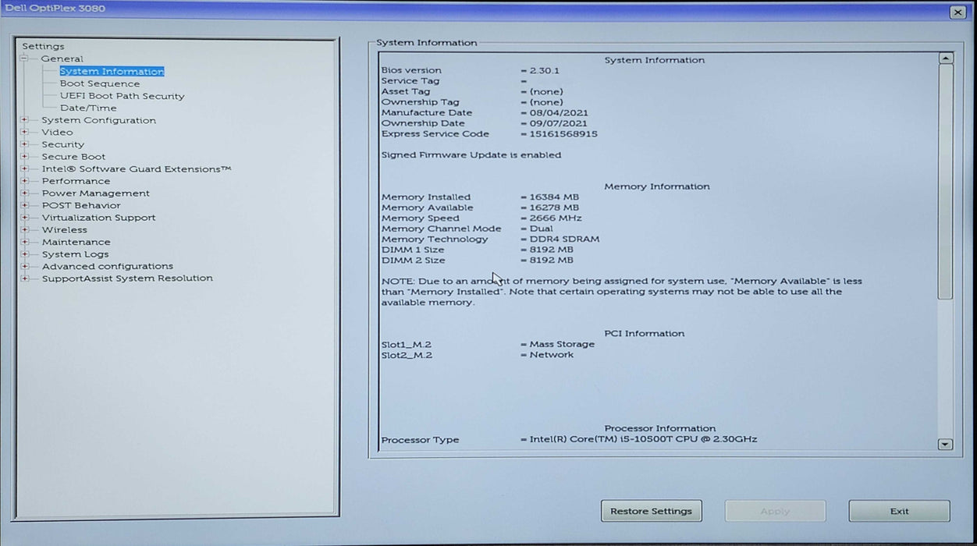Image resolution: width=977 pixels, height=546 pixels.
Task: Expand SupportAssist System Resolution node
Action: coord(24,278)
